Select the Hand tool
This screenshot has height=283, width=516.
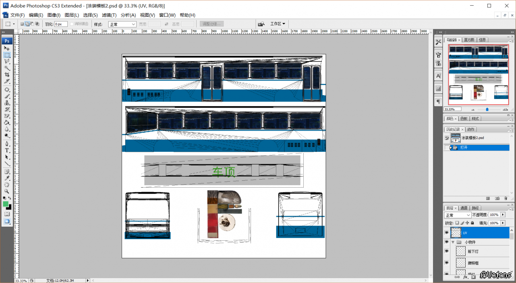click(x=7, y=184)
